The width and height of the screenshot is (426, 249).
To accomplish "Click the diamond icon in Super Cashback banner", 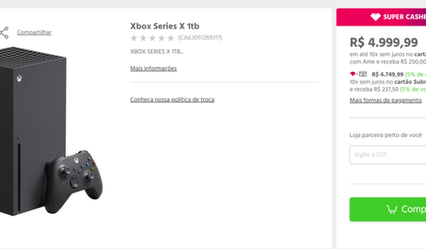I will click(375, 17).
